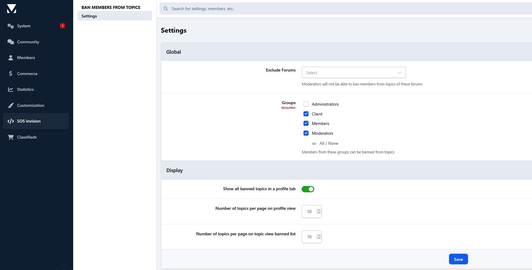This screenshot has height=270, width=532.
Task: Increase topics per page on profile view
Action: click(x=319, y=210)
